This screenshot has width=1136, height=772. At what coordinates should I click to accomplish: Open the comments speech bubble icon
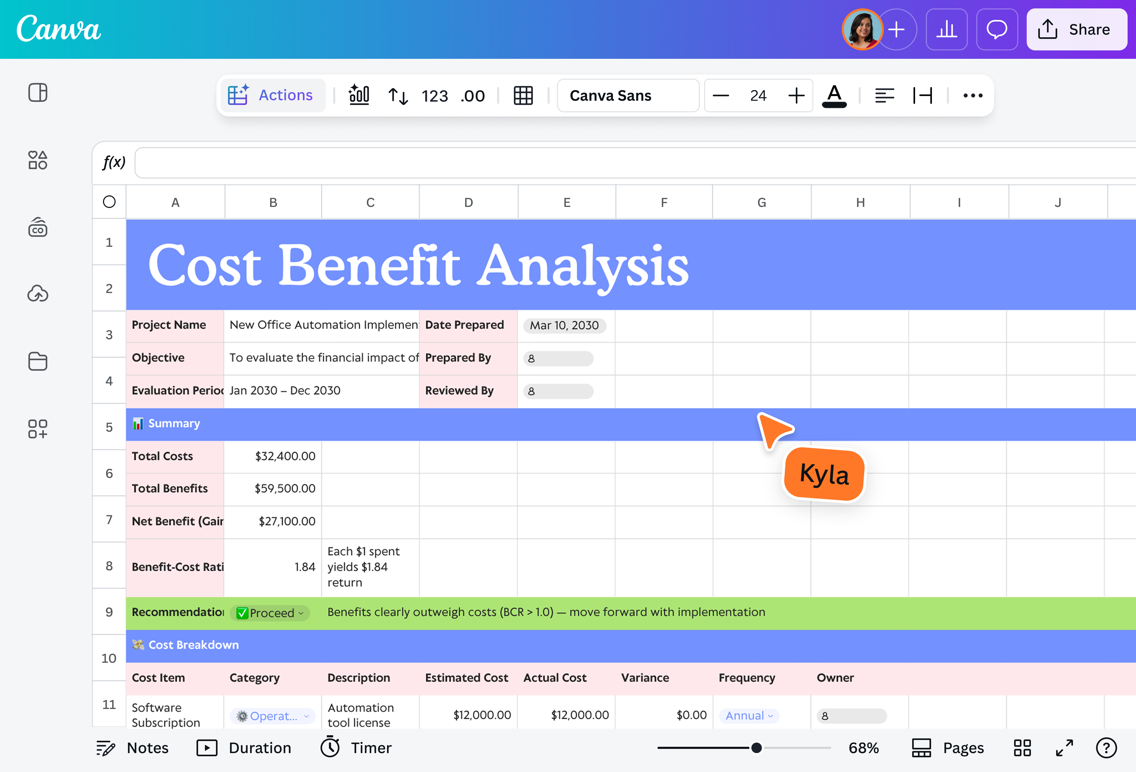(x=997, y=29)
